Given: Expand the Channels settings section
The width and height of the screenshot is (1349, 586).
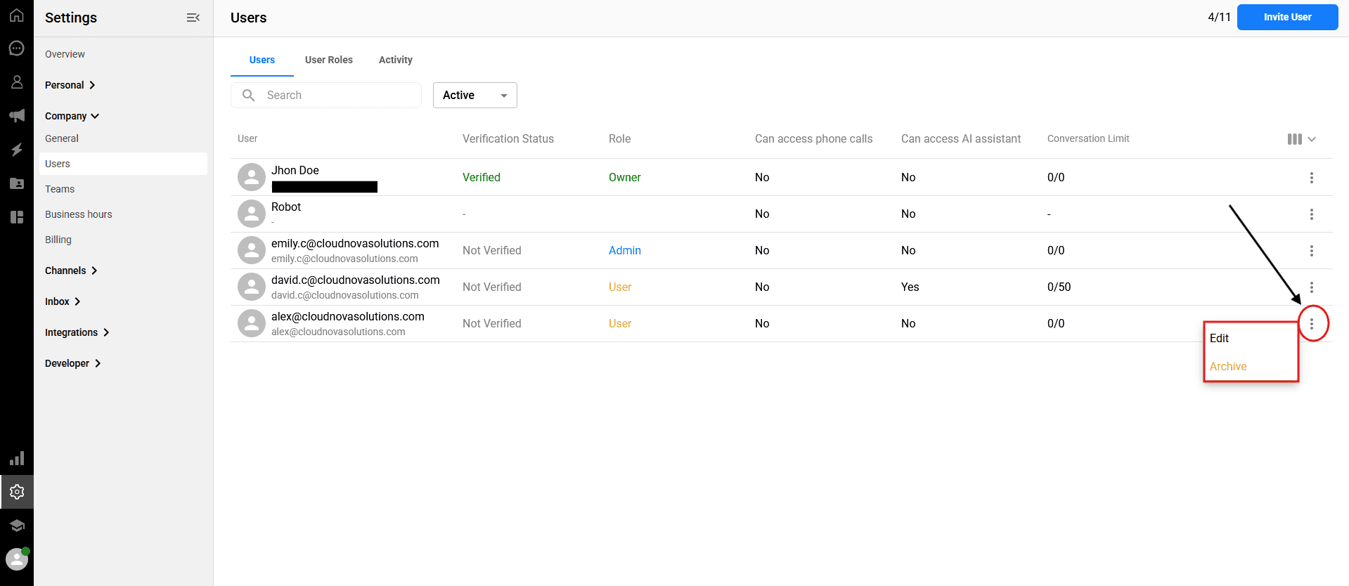Looking at the screenshot, I should point(71,271).
